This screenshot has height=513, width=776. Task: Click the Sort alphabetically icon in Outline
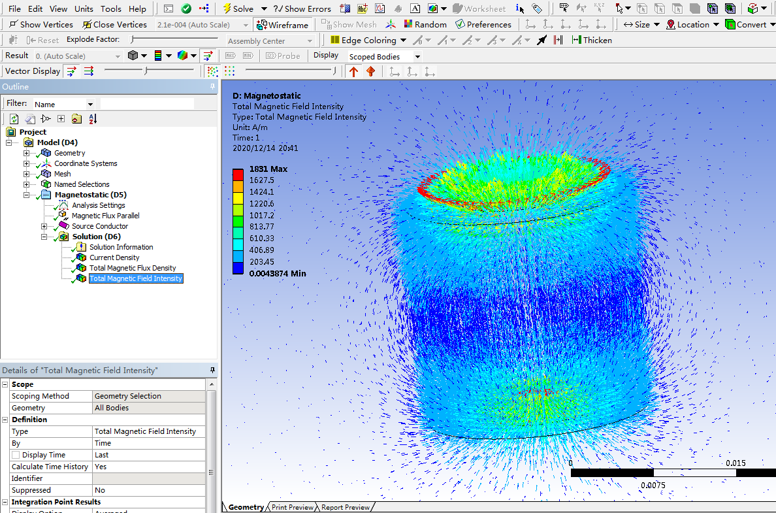[x=92, y=118]
